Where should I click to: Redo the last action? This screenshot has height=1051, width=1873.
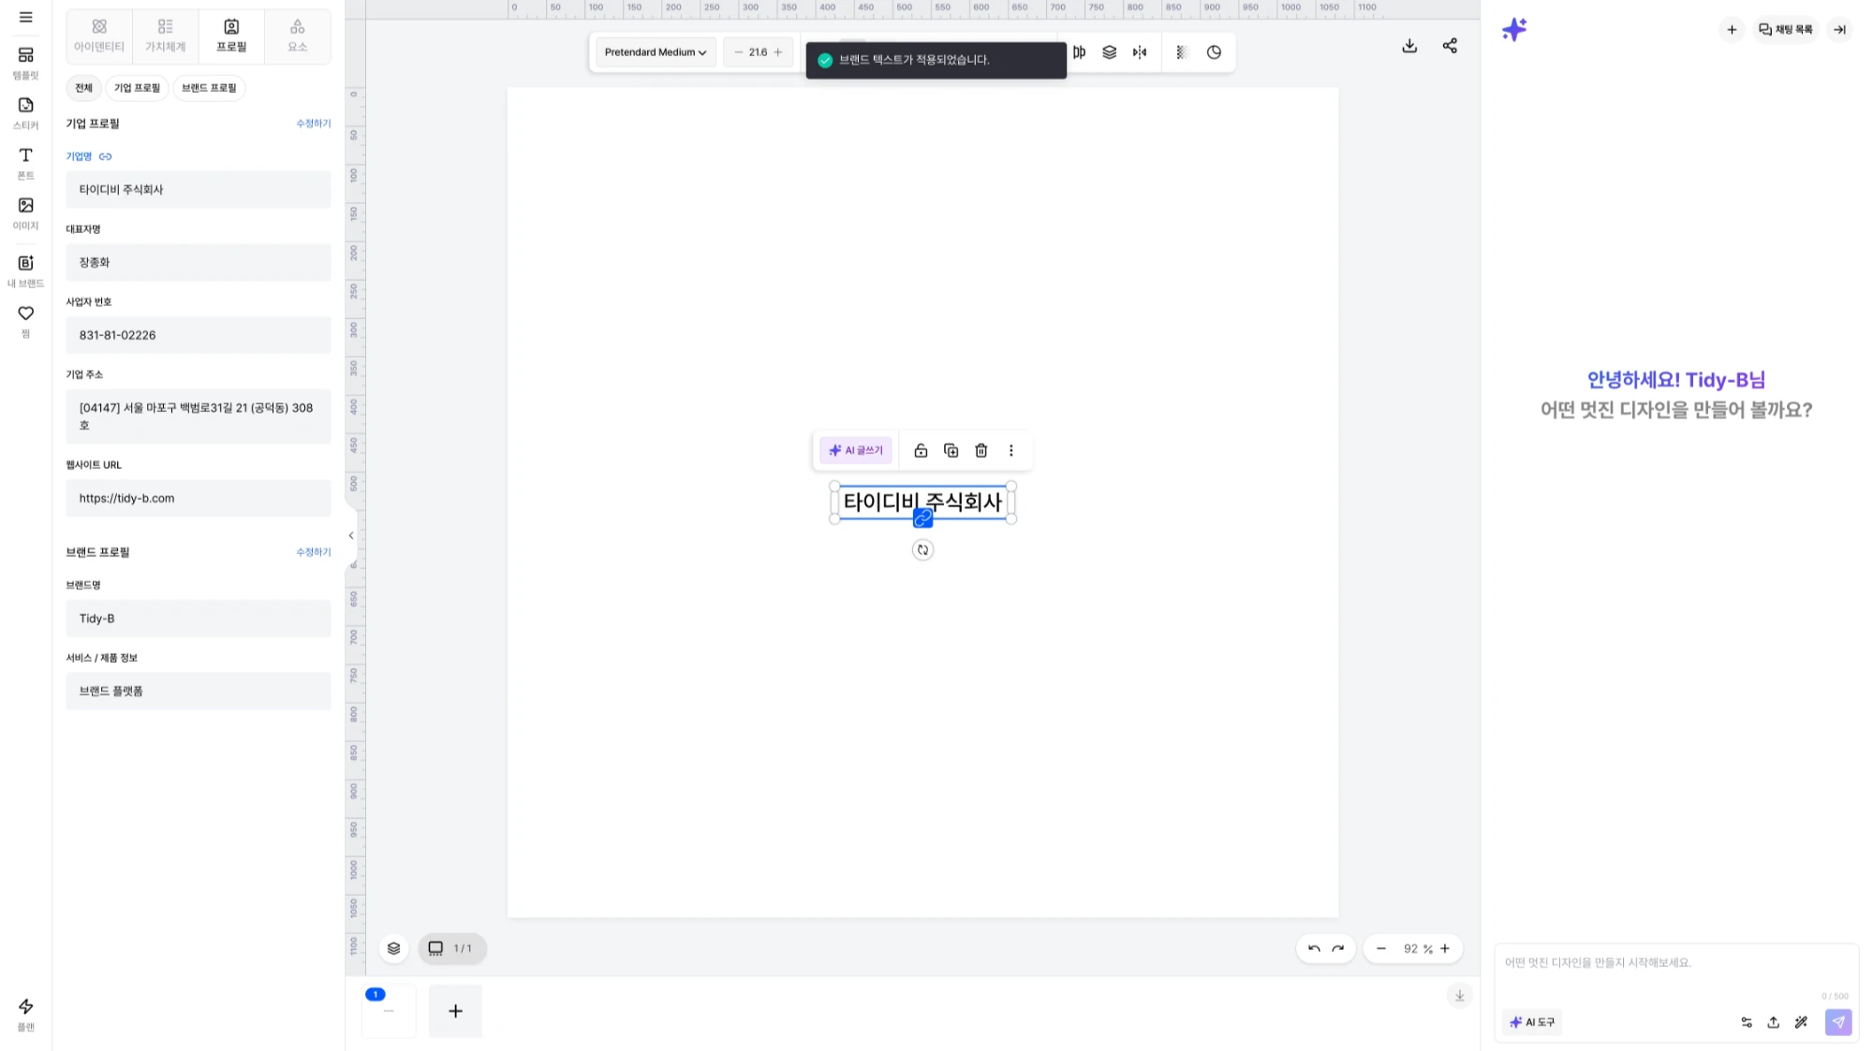pos(1338,949)
